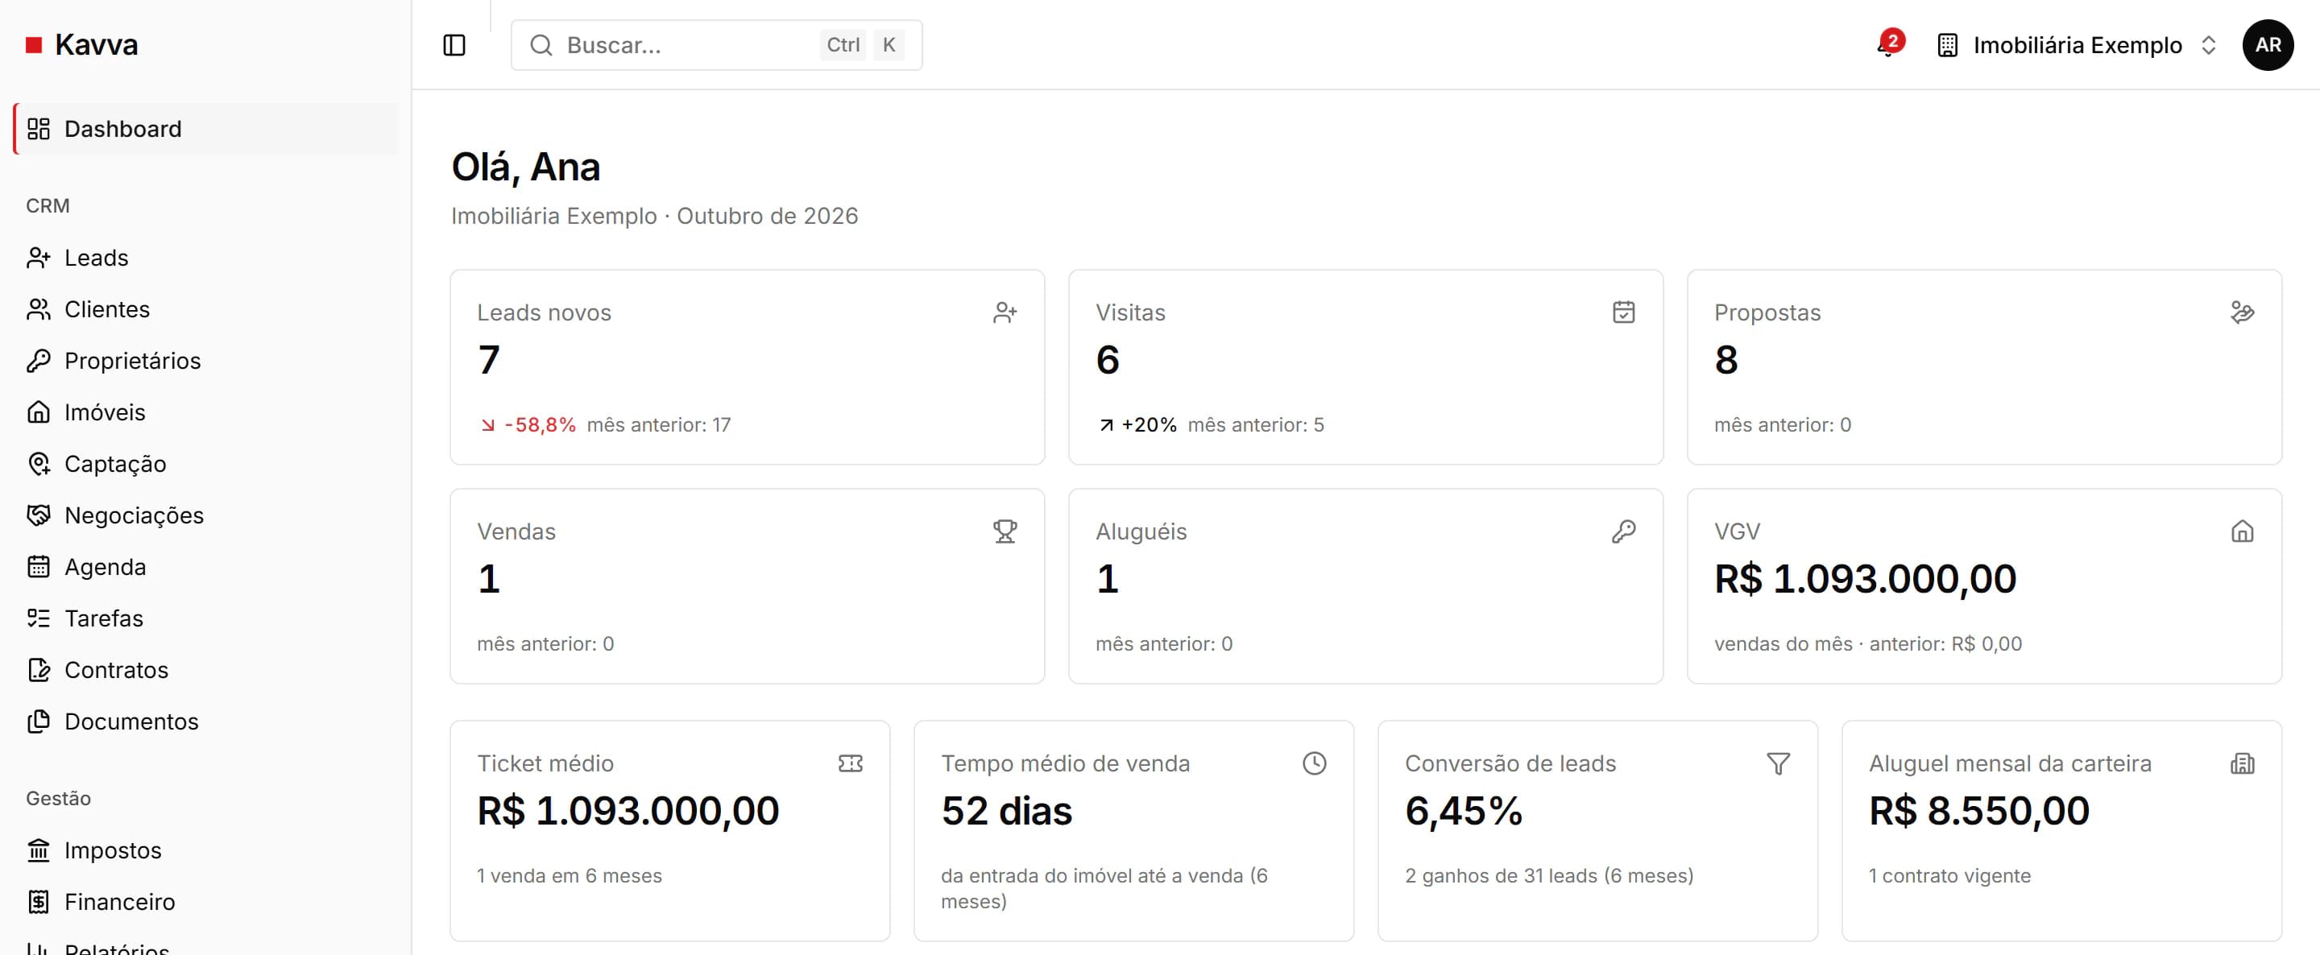Click the Propostas count 8
Screen dimensions: 2320x955
(1725, 359)
